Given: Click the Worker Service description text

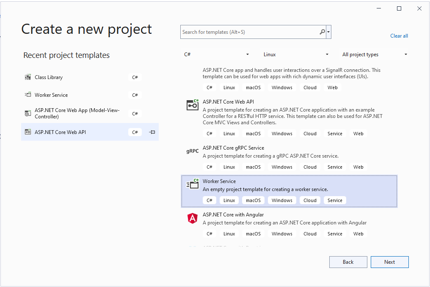Looking at the screenshot, I should pyautogui.click(x=265, y=189).
